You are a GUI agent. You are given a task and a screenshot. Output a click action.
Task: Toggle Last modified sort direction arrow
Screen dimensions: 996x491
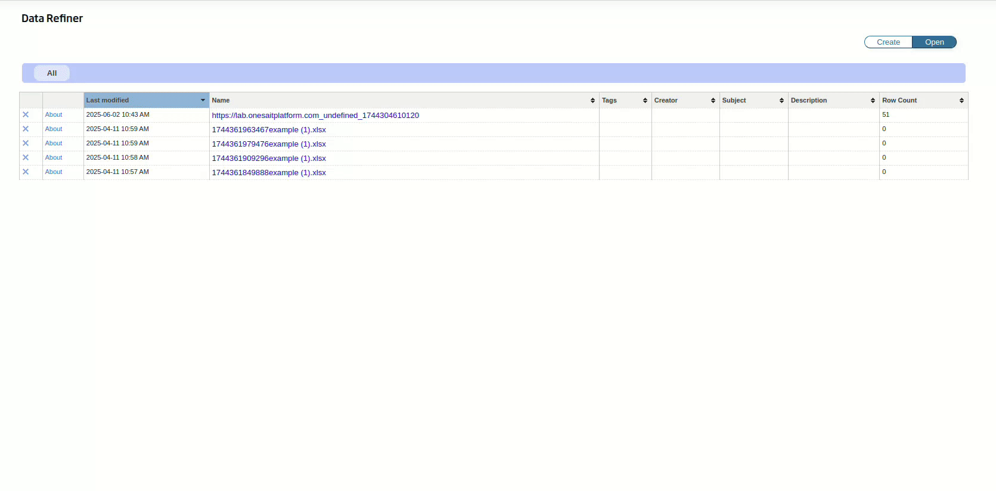click(x=203, y=100)
